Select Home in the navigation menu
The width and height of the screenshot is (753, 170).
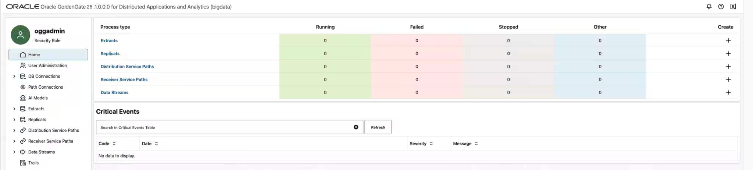tap(48, 54)
